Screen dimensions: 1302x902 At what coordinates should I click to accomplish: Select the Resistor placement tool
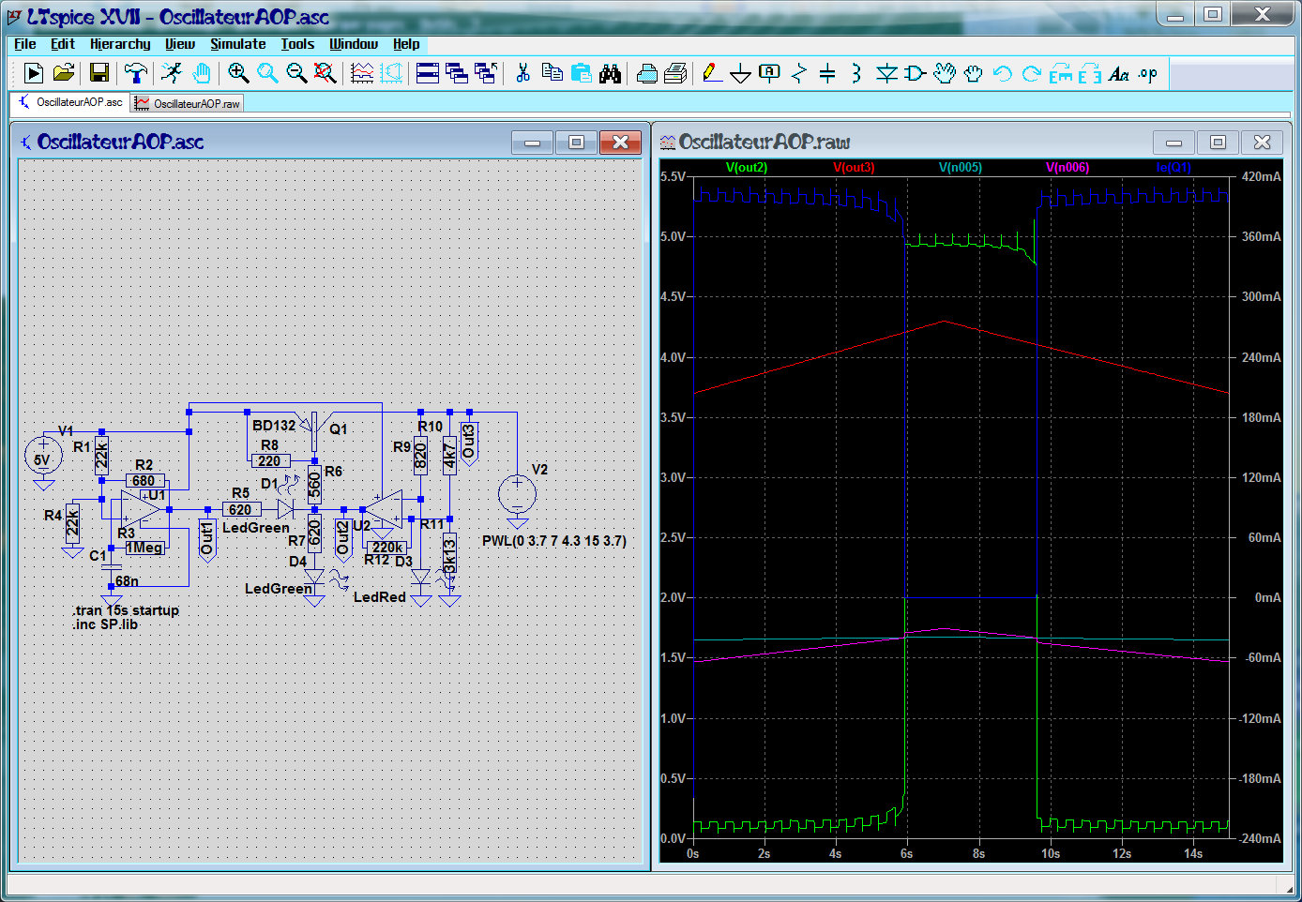click(x=798, y=73)
